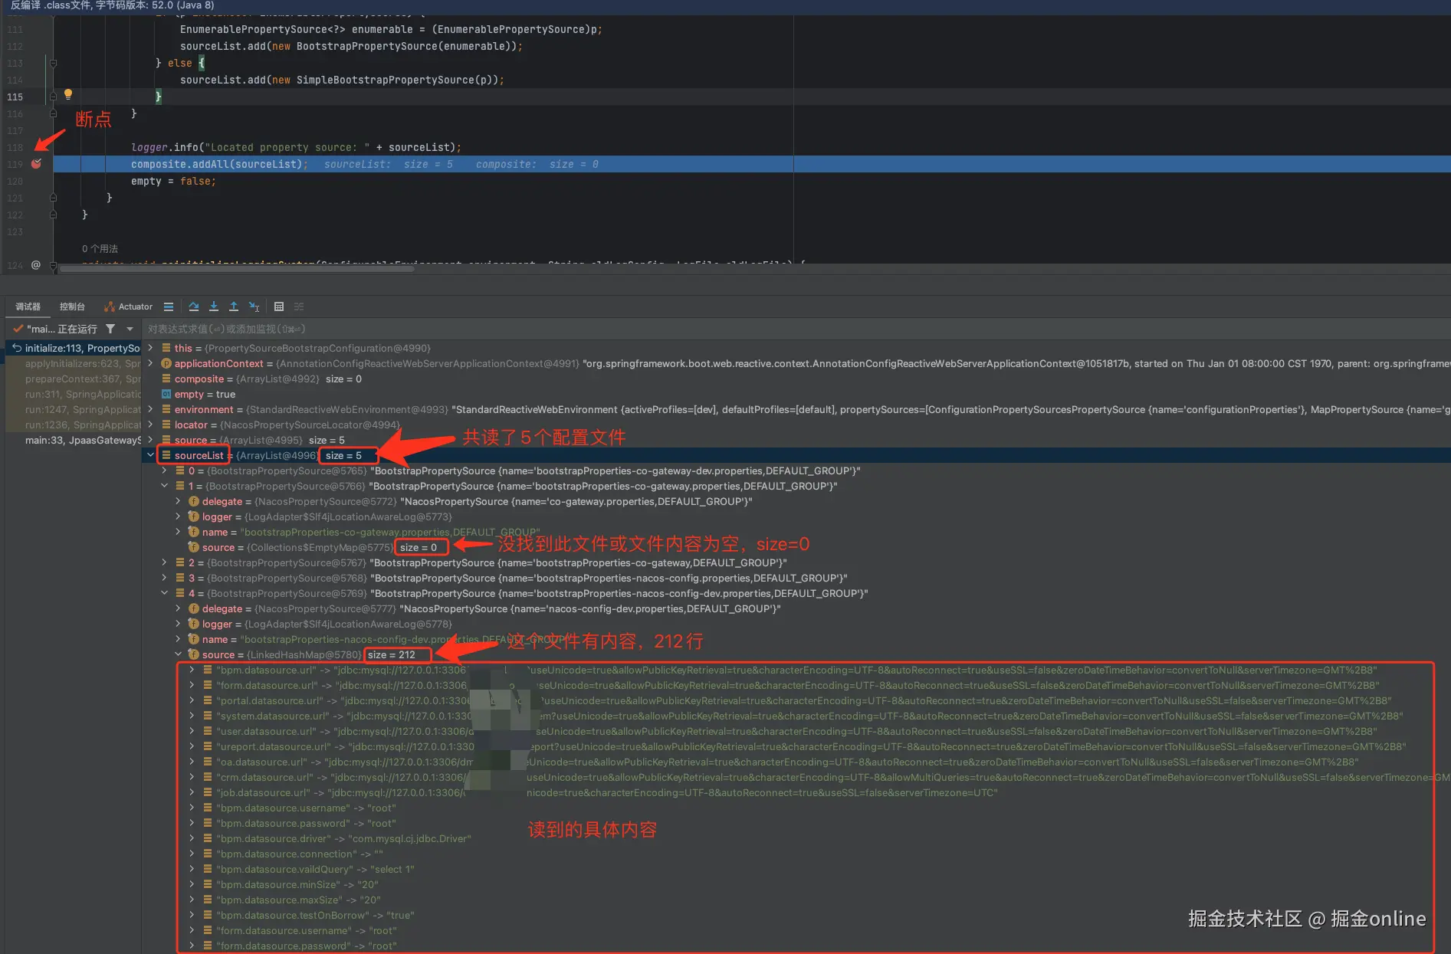This screenshot has height=954, width=1451.
Task: Click the Step Over debugger icon
Action: click(194, 307)
